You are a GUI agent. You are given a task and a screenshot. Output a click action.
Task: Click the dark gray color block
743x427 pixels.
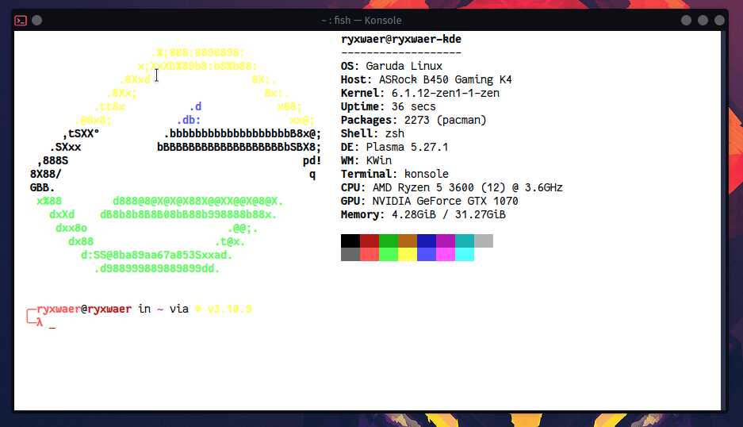pyautogui.click(x=350, y=254)
